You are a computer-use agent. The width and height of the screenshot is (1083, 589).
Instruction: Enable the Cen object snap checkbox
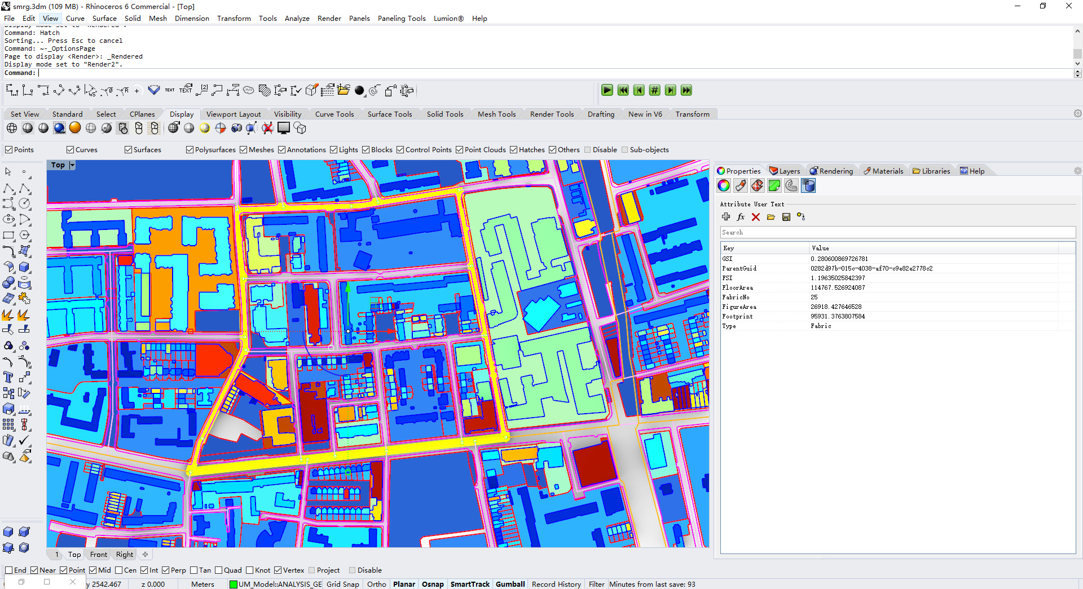(119, 570)
